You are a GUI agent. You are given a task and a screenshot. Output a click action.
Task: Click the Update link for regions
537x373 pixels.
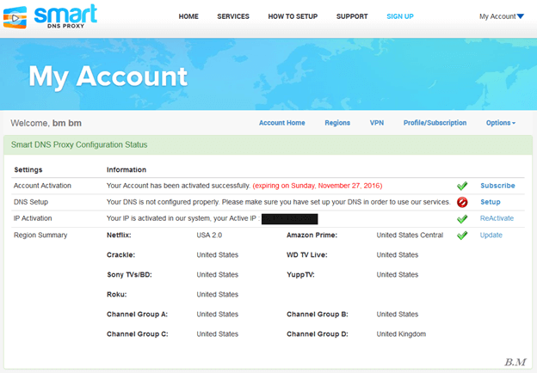click(x=491, y=235)
